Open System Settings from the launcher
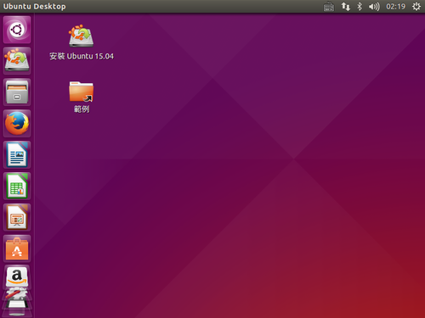The image size is (425, 318). point(17,294)
